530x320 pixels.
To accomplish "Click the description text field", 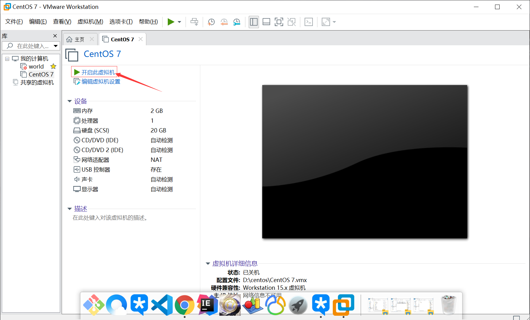I will [x=110, y=218].
